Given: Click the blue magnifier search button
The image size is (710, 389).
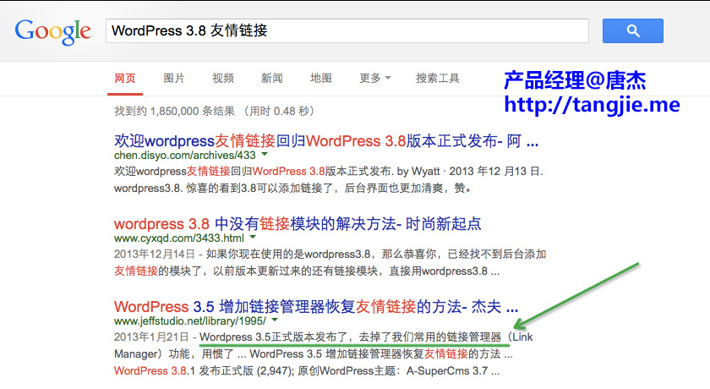Looking at the screenshot, I should click(632, 30).
